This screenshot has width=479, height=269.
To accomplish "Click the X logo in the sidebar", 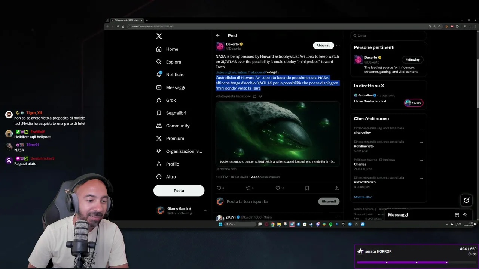I will [x=159, y=36].
